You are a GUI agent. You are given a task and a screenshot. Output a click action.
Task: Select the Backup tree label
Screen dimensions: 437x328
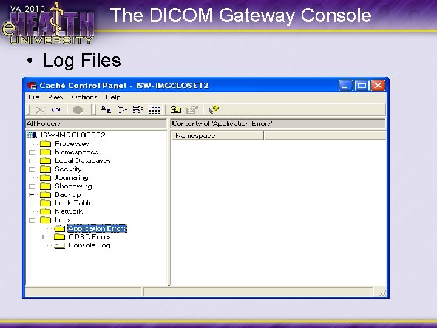(68, 194)
